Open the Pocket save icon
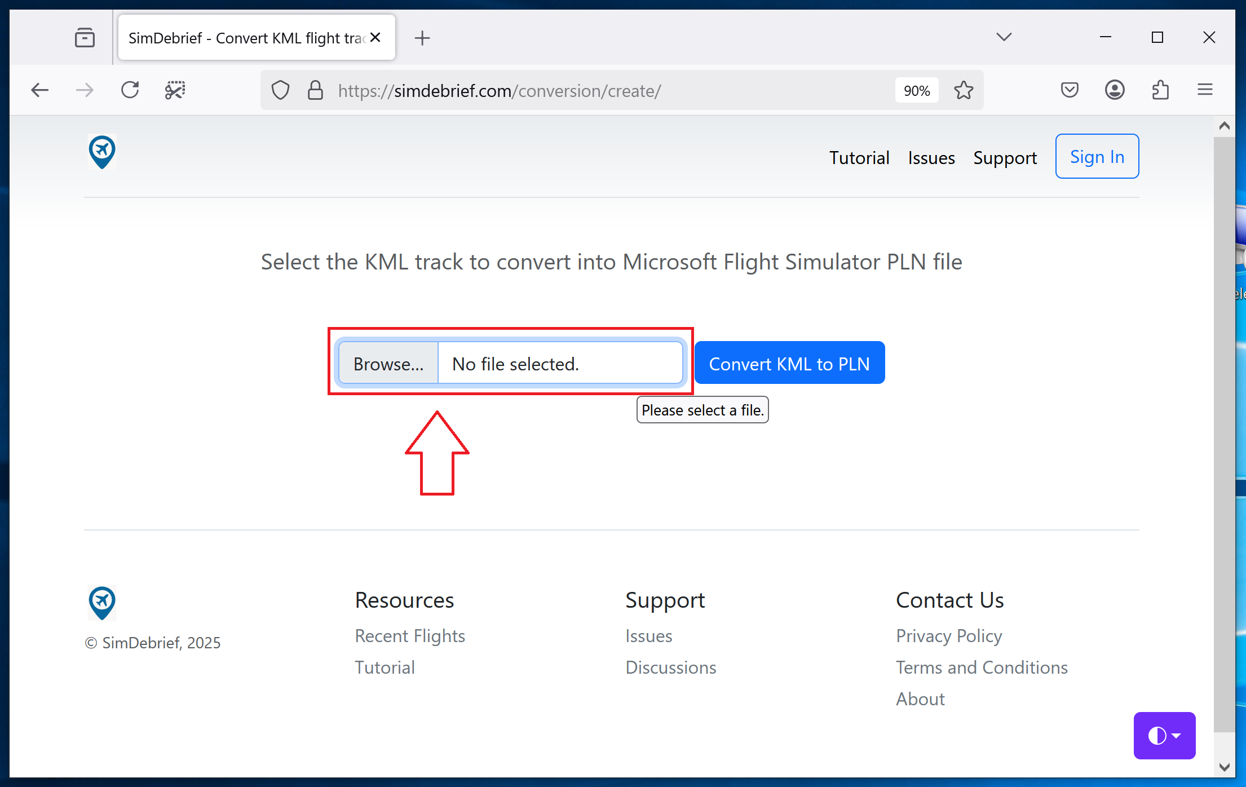The image size is (1246, 787). point(1070,90)
